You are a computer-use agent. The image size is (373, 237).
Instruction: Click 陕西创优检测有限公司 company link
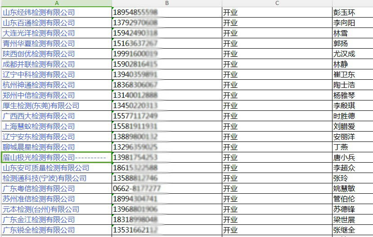[x=39, y=54]
